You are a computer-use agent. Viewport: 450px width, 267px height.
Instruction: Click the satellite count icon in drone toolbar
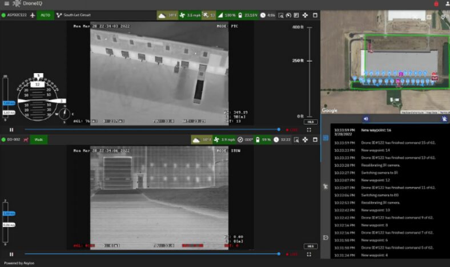205,15
